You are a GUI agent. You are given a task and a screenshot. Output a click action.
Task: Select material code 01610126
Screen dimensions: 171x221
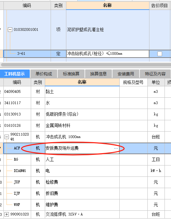17,125
